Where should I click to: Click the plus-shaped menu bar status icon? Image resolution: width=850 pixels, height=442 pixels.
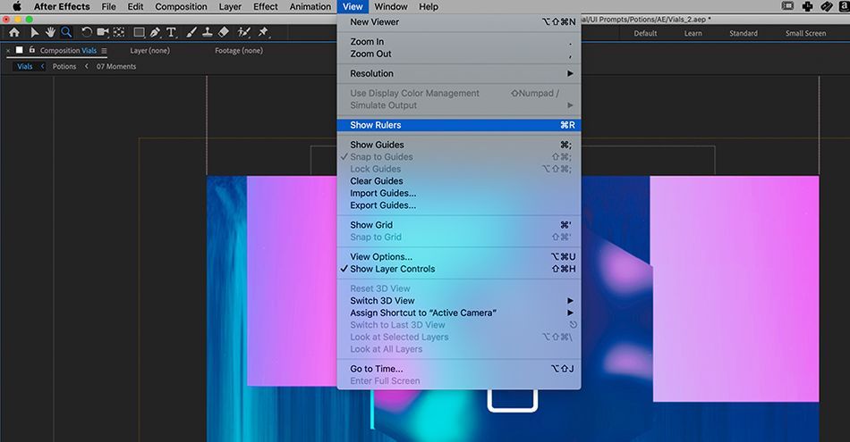[x=807, y=6]
